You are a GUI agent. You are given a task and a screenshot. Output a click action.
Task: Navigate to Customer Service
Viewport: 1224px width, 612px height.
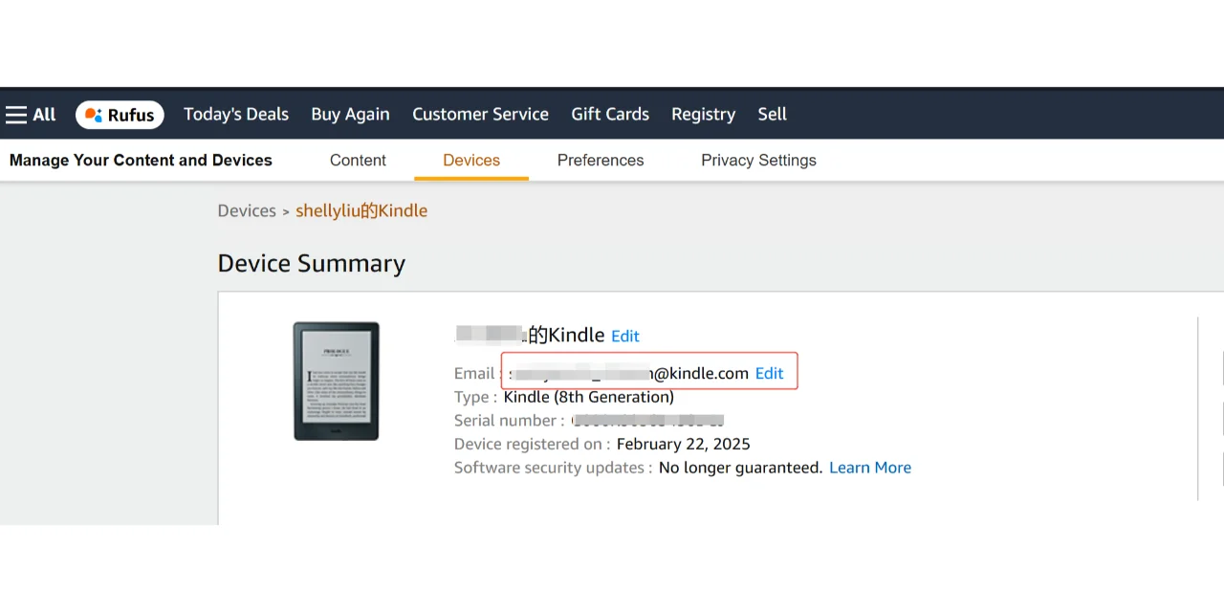(x=480, y=115)
